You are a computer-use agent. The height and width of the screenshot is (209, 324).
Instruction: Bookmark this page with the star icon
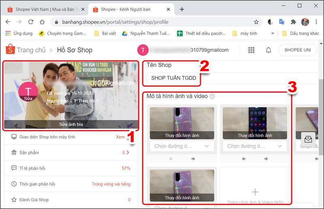256,22
